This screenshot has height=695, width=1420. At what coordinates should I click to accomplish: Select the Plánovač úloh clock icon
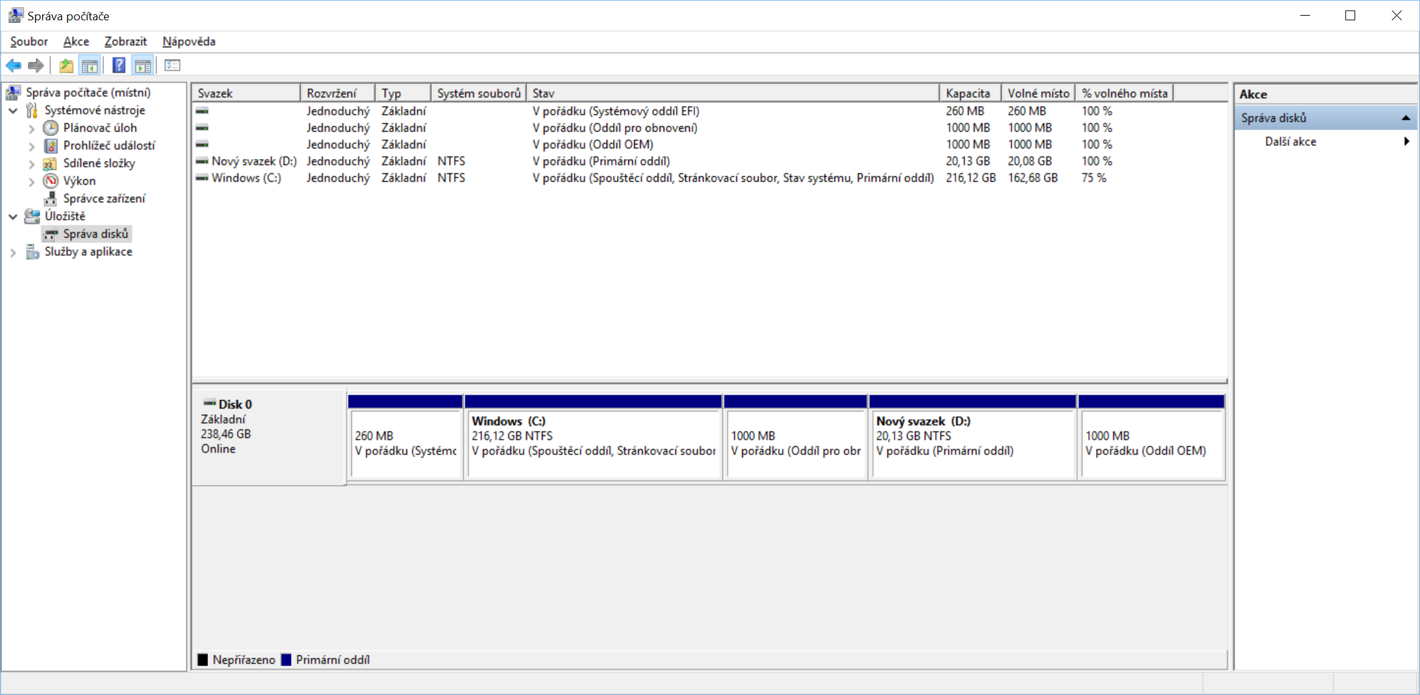(51, 128)
